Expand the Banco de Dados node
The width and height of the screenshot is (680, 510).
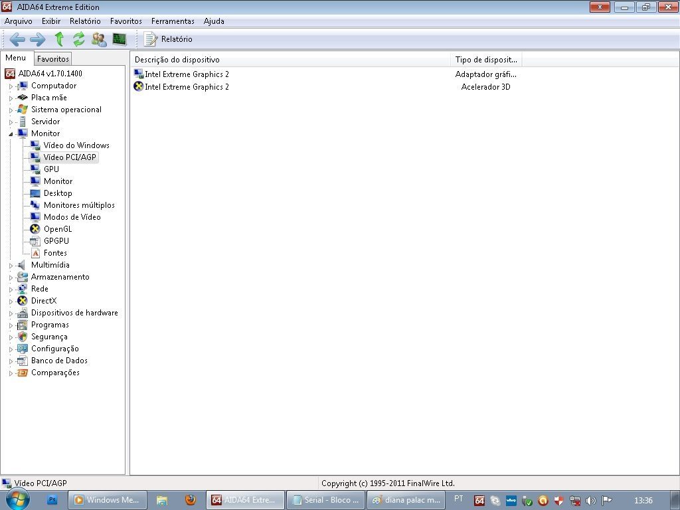tap(11, 361)
